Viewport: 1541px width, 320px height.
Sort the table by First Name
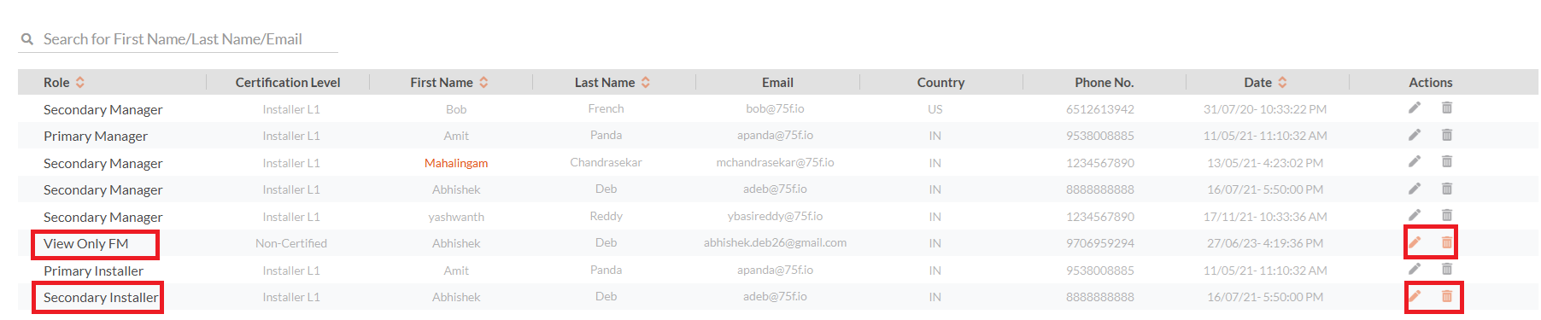tap(483, 83)
